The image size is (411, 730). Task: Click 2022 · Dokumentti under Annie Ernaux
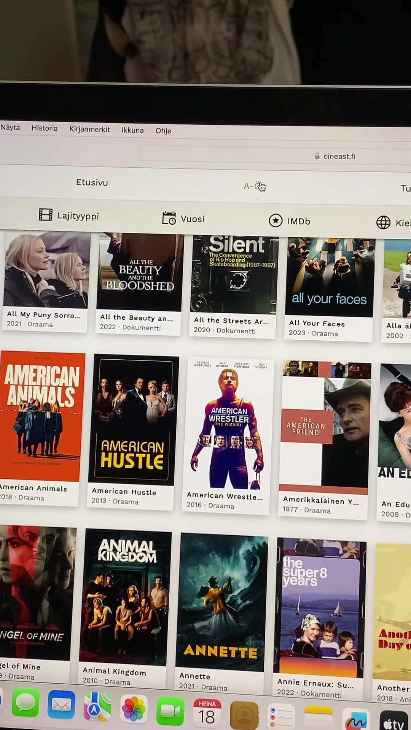[x=309, y=693]
